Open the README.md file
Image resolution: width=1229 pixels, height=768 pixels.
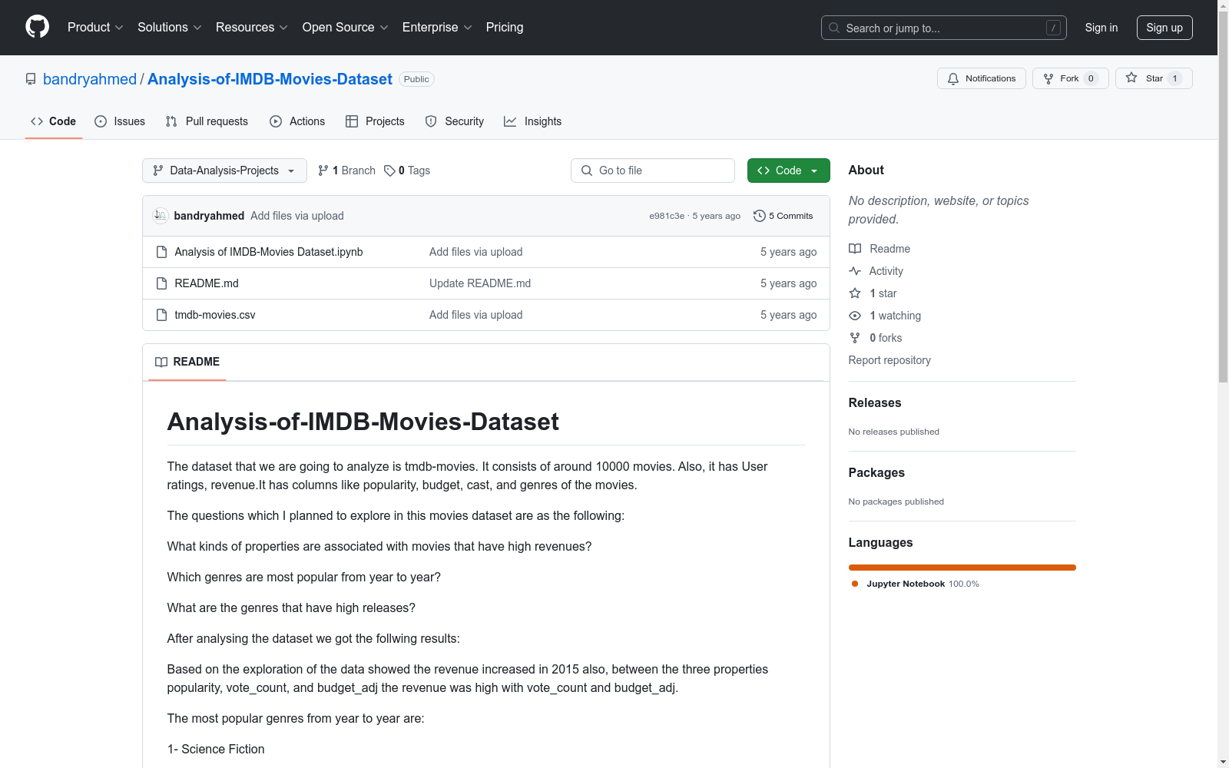[x=207, y=283]
